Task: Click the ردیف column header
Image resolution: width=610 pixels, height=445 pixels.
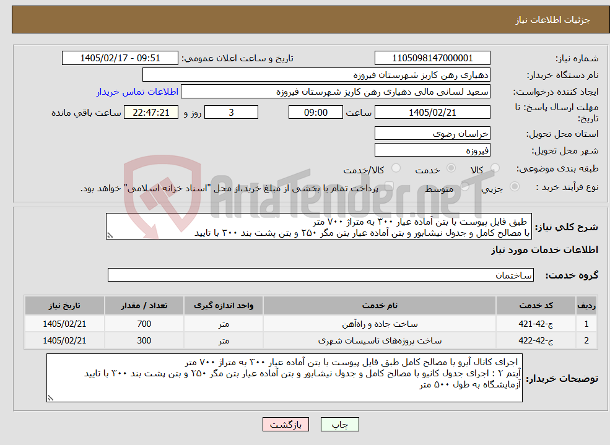Action: click(x=586, y=306)
